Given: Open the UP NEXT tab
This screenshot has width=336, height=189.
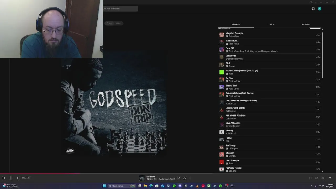Looking at the screenshot, I should 236,24.
